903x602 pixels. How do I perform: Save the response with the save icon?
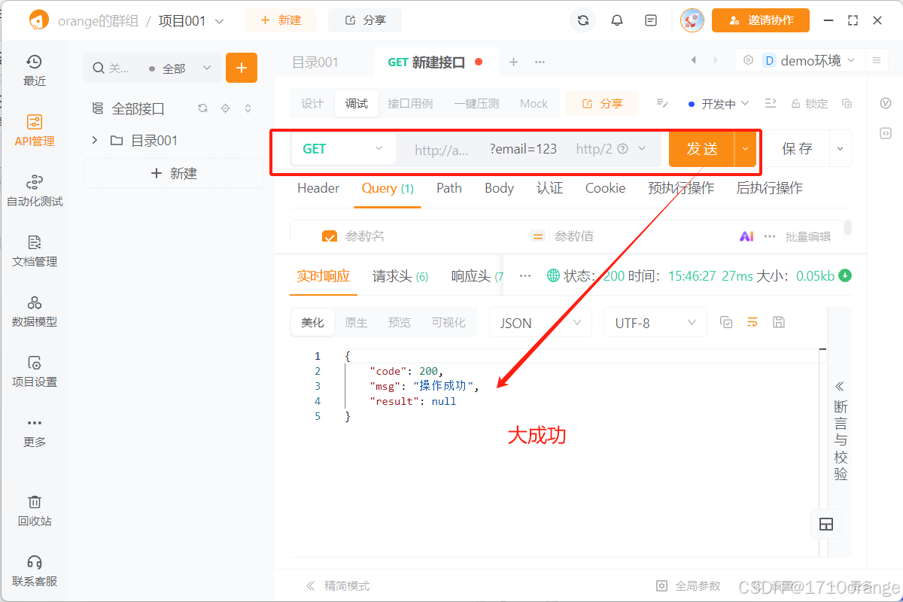tap(779, 321)
